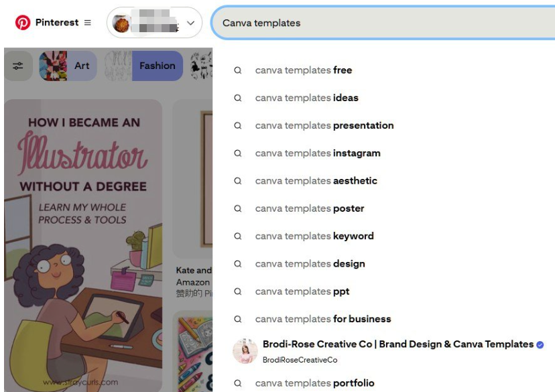Click search icon beside instagram suggestion
This screenshot has width=555, height=392.
[x=238, y=153]
